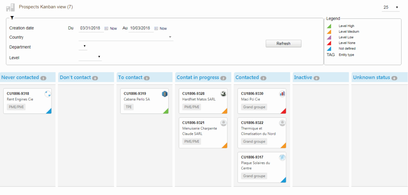Click the filter funnel icon

click(12, 18)
